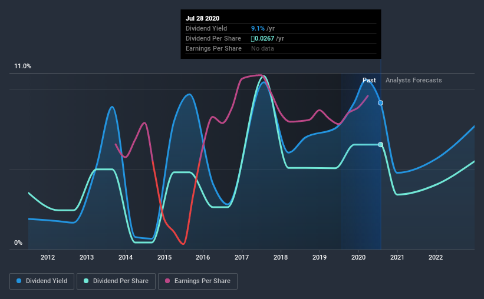Screen dimensions: 484x299
Task: Click the Analysts Forecasts label
Action: point(414,80)
